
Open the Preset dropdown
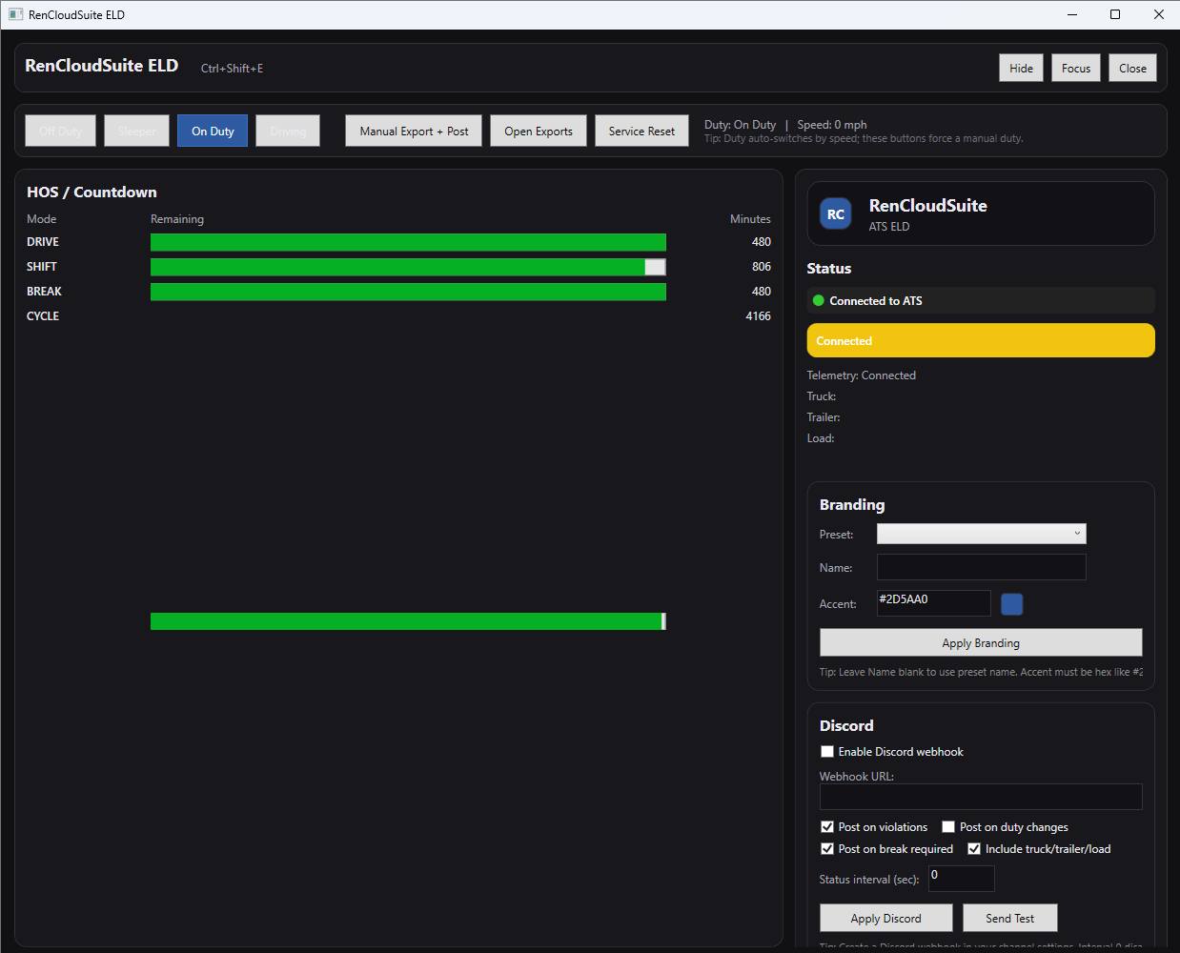click(x=981, y=534)
